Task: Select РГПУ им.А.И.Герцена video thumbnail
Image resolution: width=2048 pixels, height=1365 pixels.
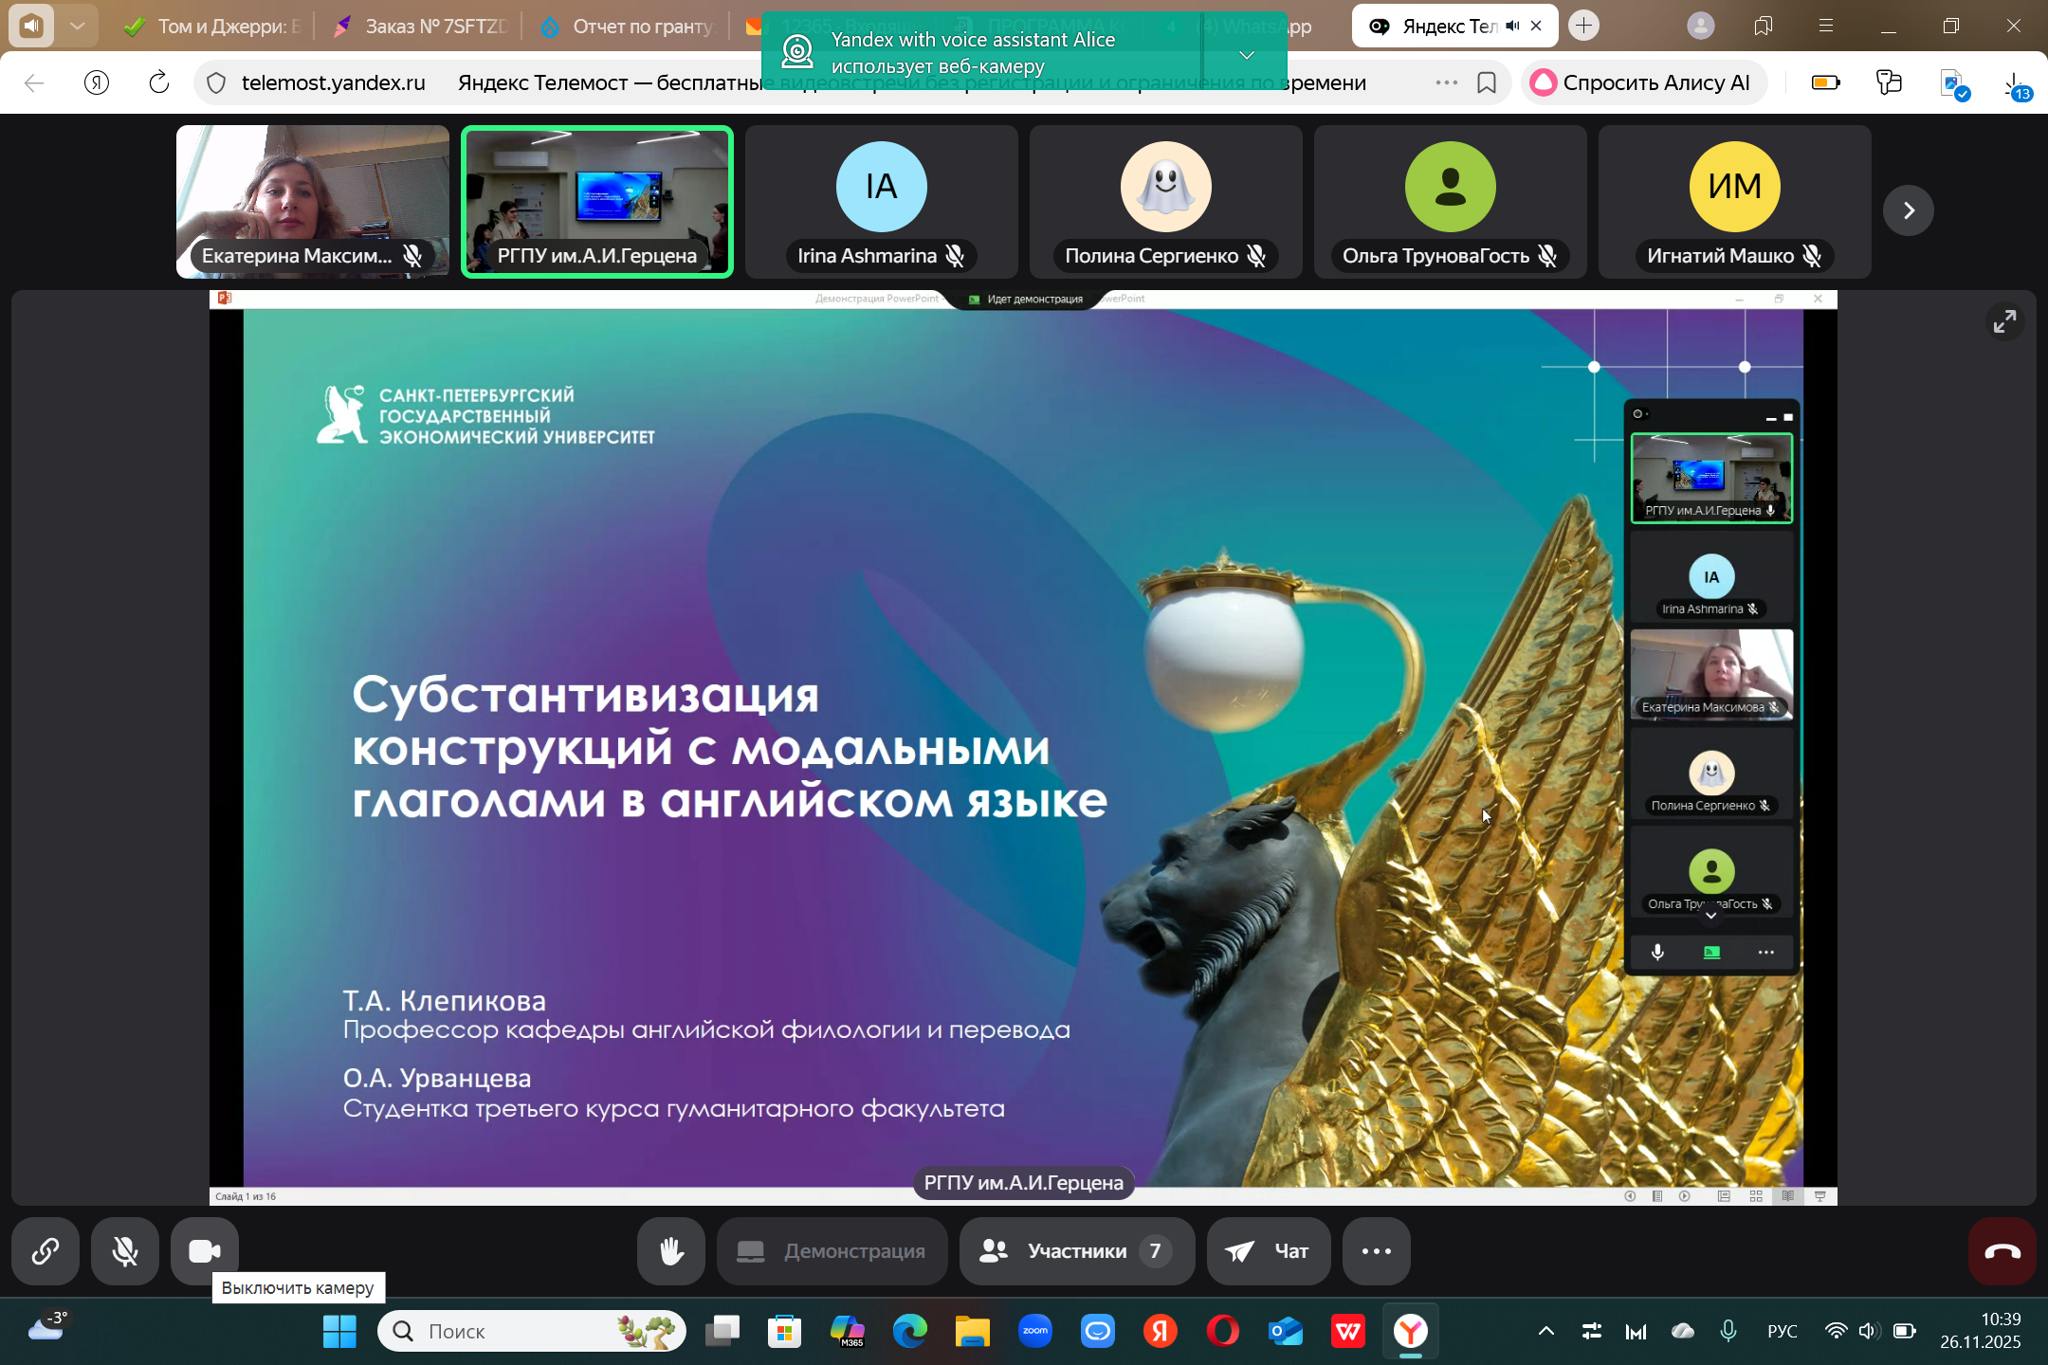Action: pos(597,201)
